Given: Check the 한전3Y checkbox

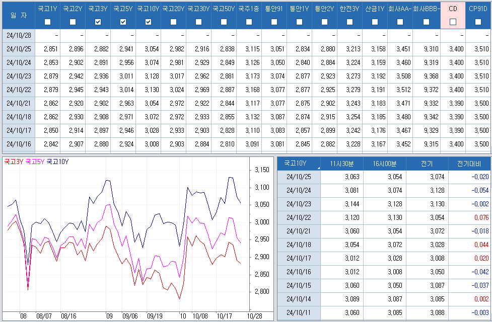Looking at the screenshot, I should click(349, 22).
